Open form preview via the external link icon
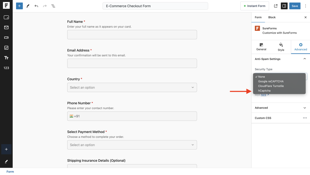Image resolution: width=310 pixels, height=175 pixels. 275,6
